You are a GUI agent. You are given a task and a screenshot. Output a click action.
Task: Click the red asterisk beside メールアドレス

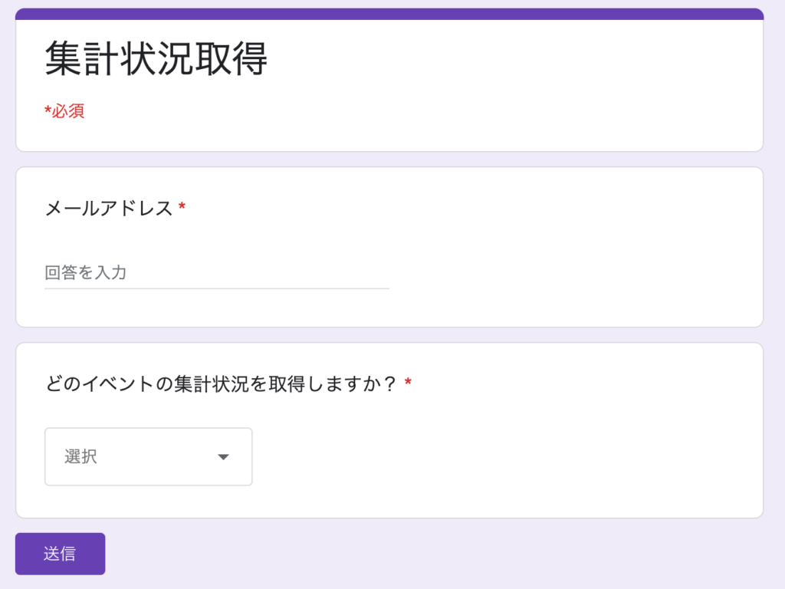tap(182, 206)
